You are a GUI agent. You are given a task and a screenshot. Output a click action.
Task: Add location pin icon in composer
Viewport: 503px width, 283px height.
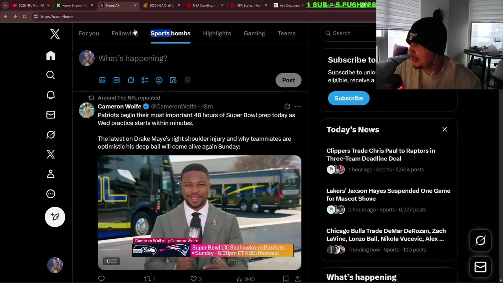click(187, 80)
